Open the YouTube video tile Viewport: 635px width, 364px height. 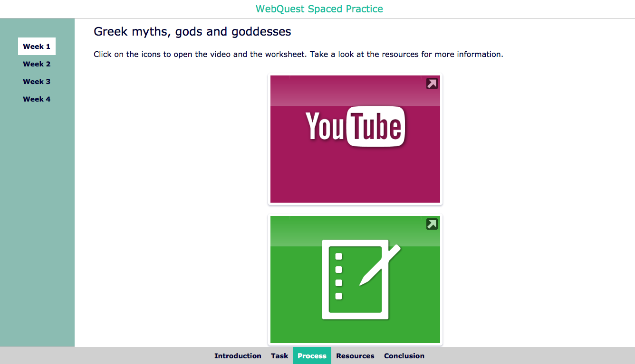click(x=355, y=139)
